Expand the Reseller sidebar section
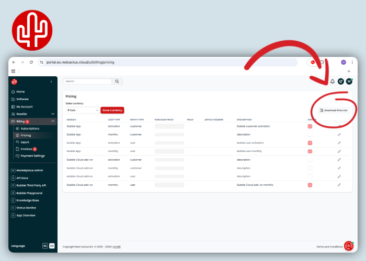This screenshot has height=261, width=366. pos(53,114)
